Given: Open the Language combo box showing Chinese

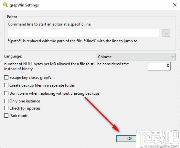Looking at the screenshot, I should [136, 57].
